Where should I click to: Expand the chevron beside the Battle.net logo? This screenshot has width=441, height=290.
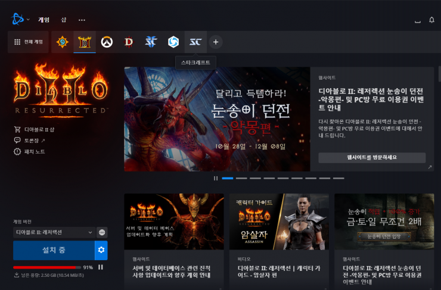click(28, 20)
